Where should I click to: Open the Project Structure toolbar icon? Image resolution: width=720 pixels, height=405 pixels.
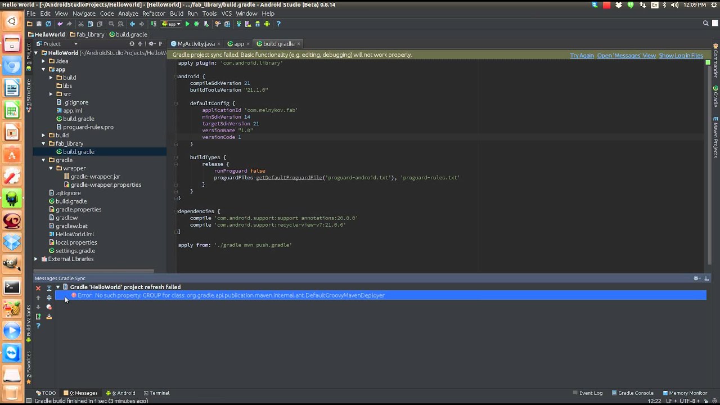(x=227, y=24)
